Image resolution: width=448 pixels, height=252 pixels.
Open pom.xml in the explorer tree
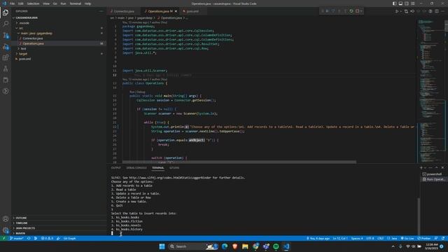(59, 59)
